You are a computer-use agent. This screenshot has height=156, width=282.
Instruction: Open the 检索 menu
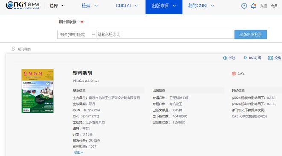coord(86,6)
